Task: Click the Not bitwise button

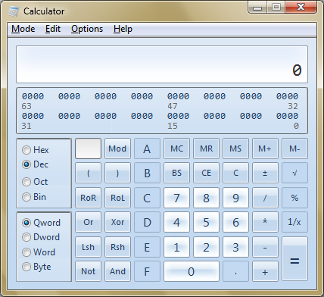Action: coord(88,271)
